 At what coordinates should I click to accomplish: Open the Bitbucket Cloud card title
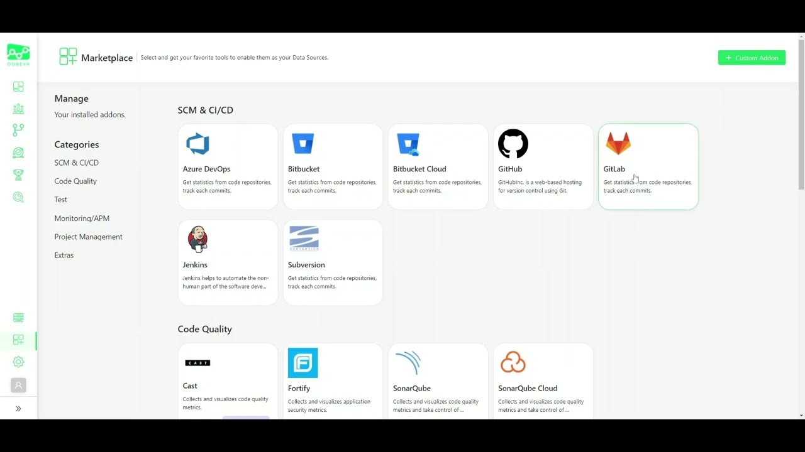tap(419, 169)
